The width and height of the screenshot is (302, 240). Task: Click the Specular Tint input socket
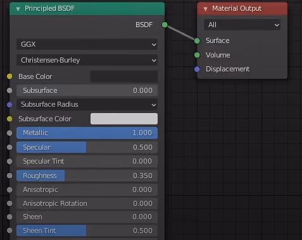9,162
